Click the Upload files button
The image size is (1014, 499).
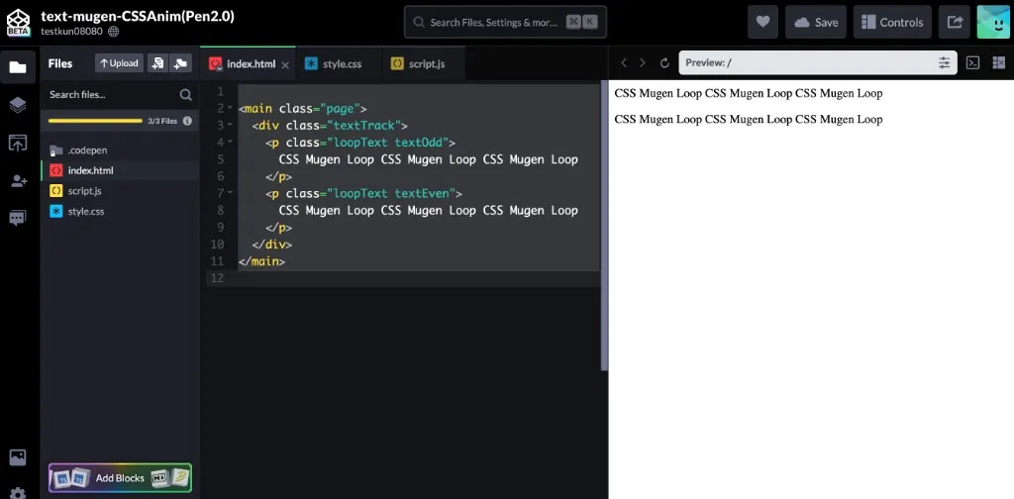pos(119,62)
